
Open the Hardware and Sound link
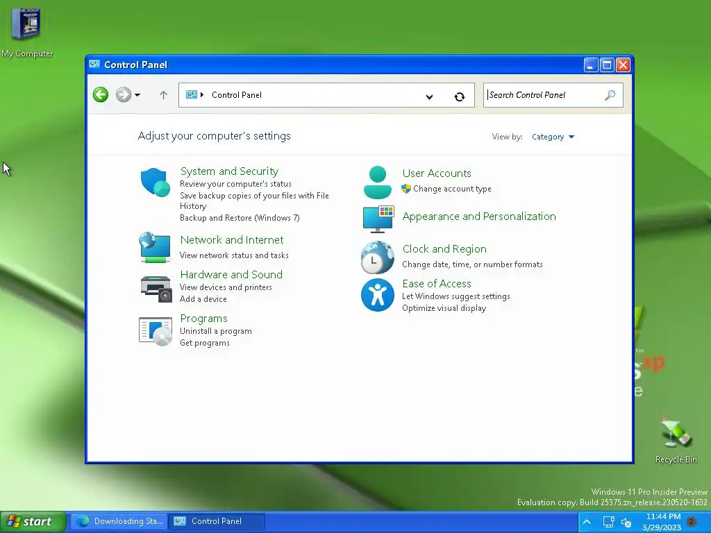tap(231, 274)
